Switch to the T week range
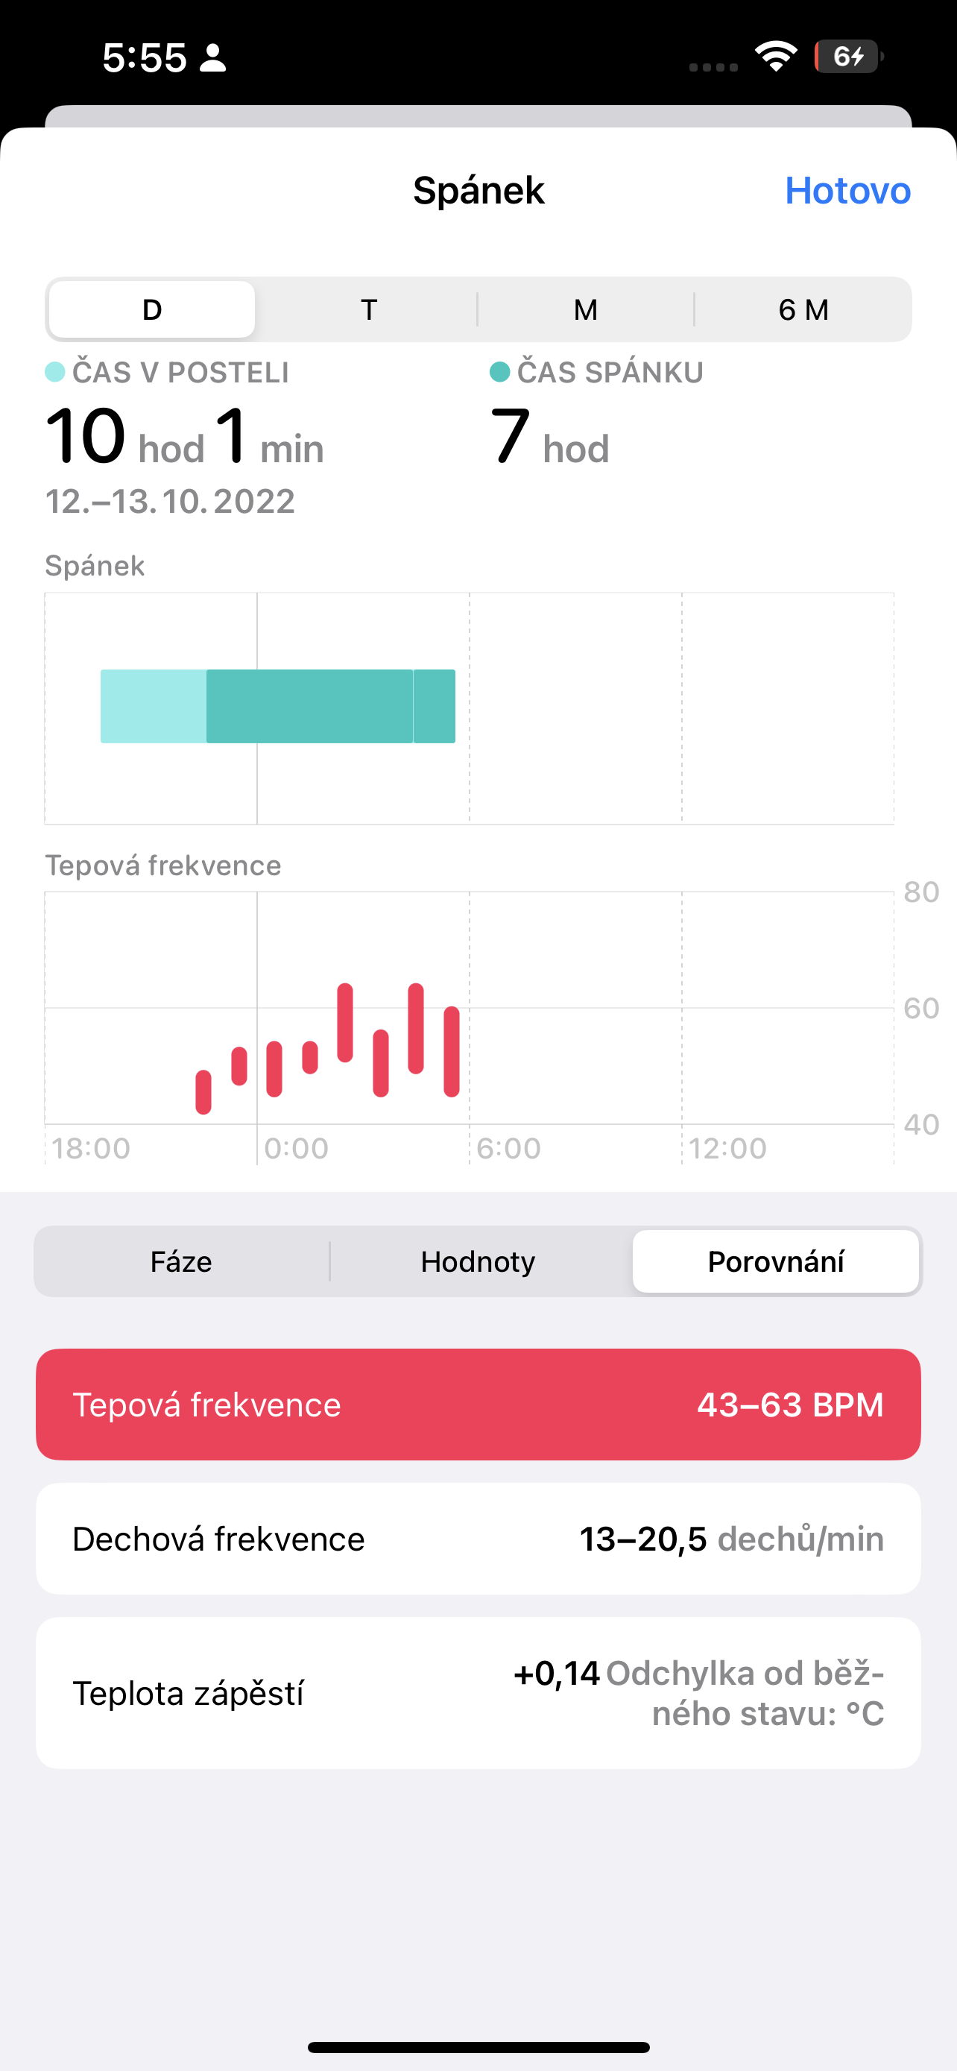 [x=369, y=309]
